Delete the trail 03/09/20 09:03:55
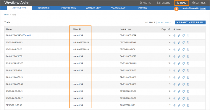Image resolution: width=210 pixels, height=110 pixels. (x=188, y=63)
